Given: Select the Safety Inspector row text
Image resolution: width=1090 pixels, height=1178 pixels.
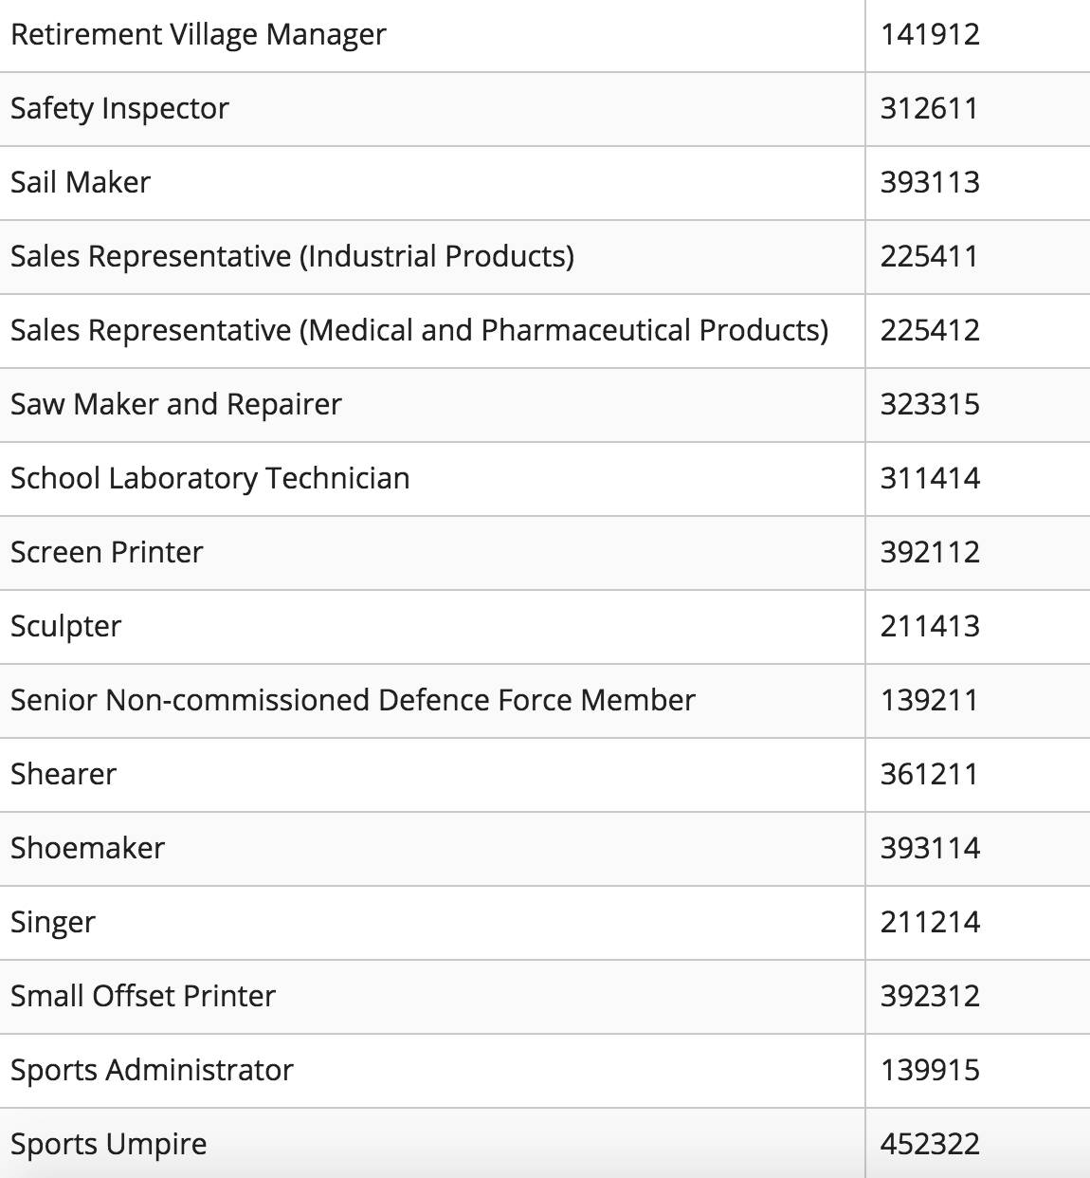Looking at the screenshot, I should [x=119, y=109].
